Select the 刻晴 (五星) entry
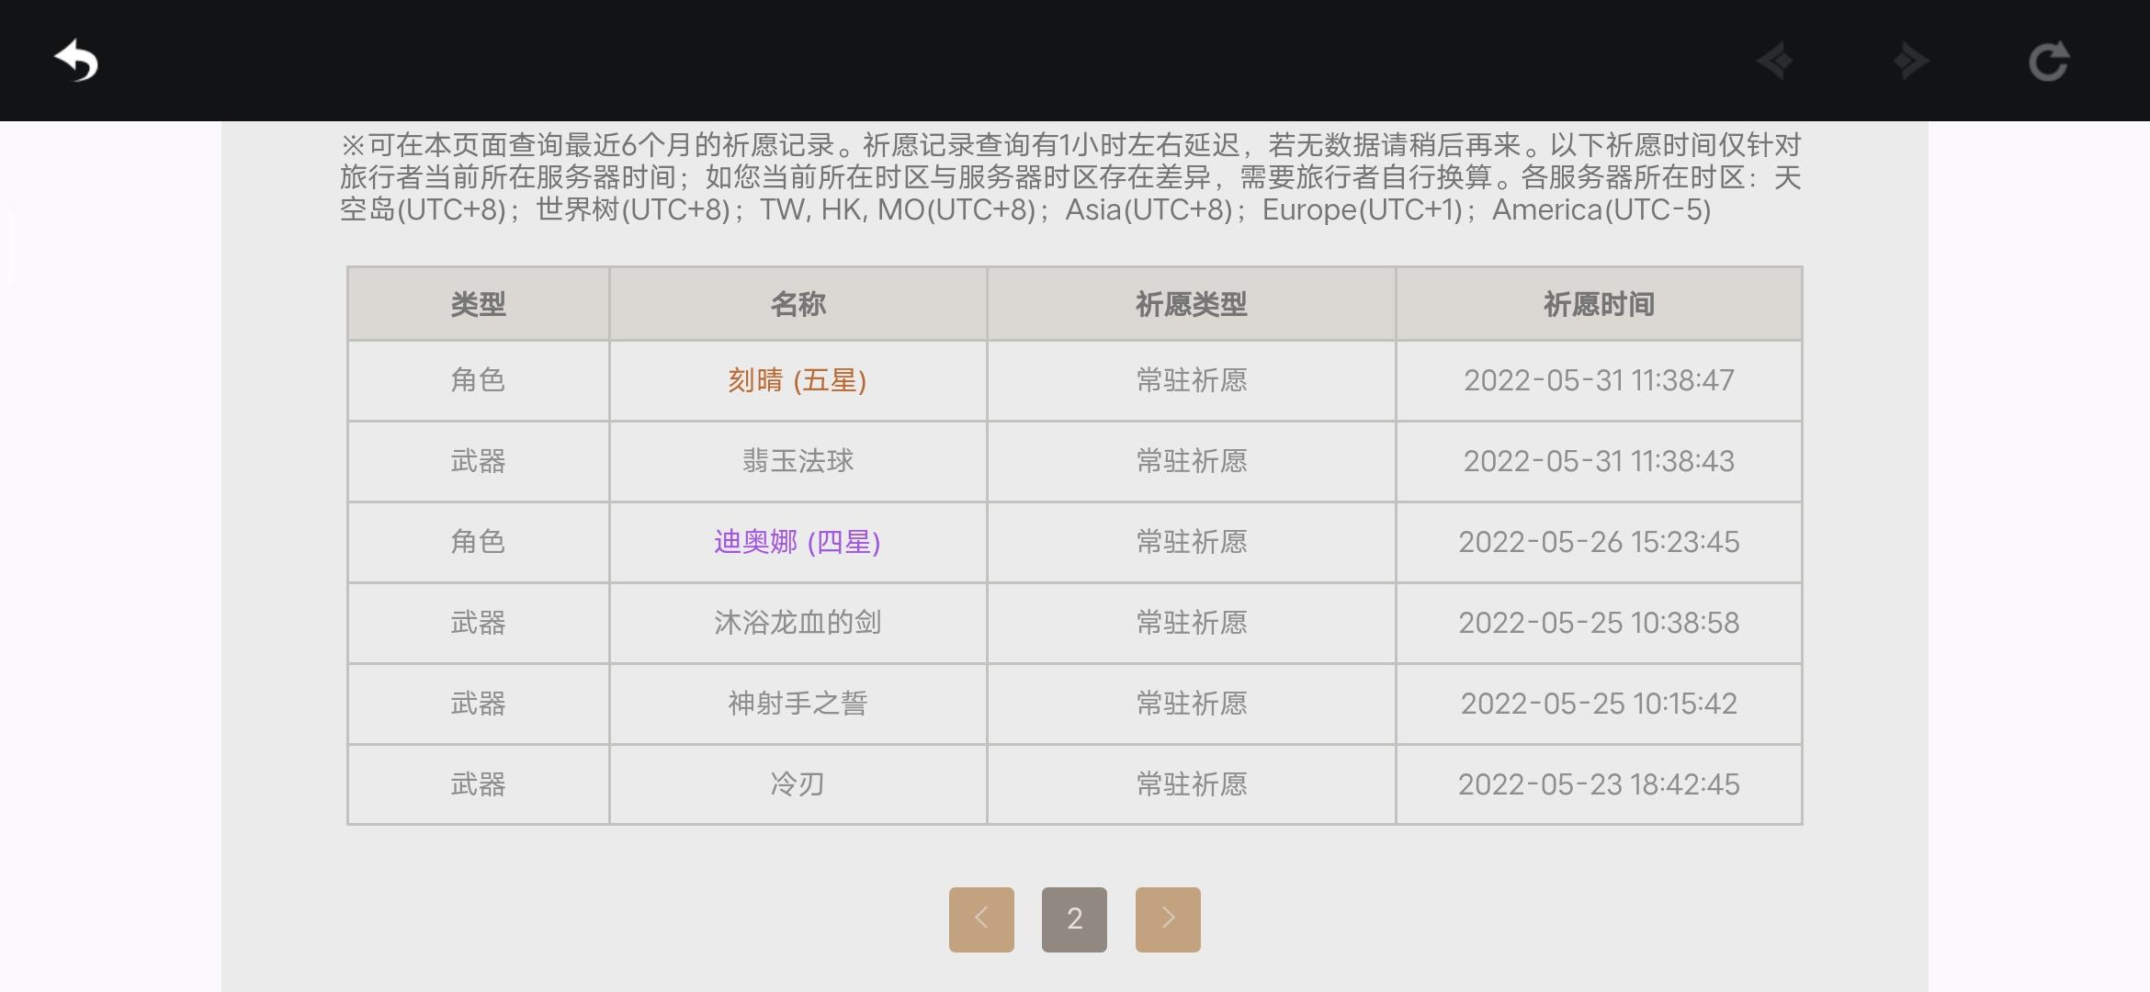Screen dimensions: 2150x992 point(798,380)
